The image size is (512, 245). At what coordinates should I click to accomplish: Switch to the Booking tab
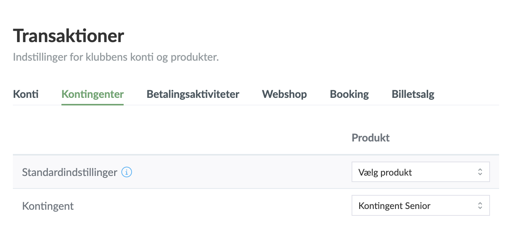(349, 94)
